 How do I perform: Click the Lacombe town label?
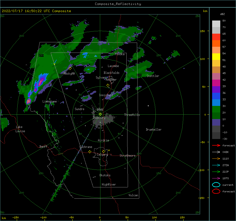point(113,66)
